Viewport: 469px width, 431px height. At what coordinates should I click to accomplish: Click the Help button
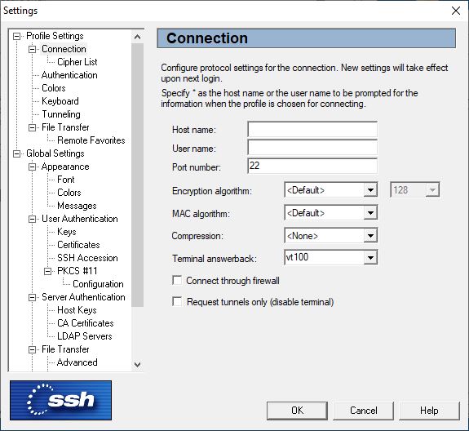[429, 411]
